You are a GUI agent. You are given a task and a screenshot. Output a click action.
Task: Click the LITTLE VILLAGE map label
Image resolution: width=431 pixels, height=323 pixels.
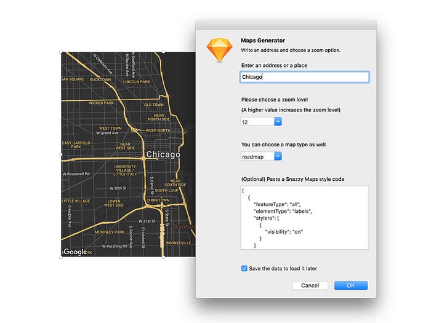click(76, 201)
